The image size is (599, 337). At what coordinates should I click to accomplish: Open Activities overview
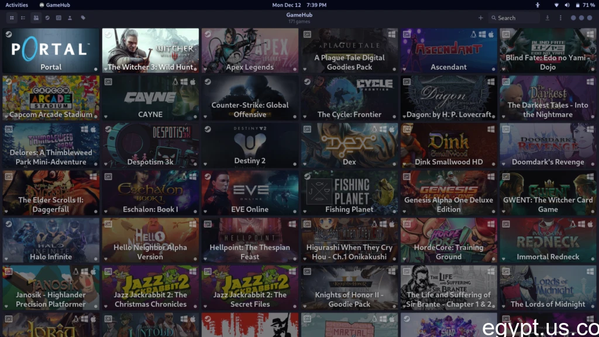pyautogui.click(x=16, y=5)
